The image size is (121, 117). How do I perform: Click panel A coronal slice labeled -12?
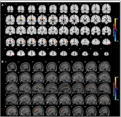[x=53, y=30]
